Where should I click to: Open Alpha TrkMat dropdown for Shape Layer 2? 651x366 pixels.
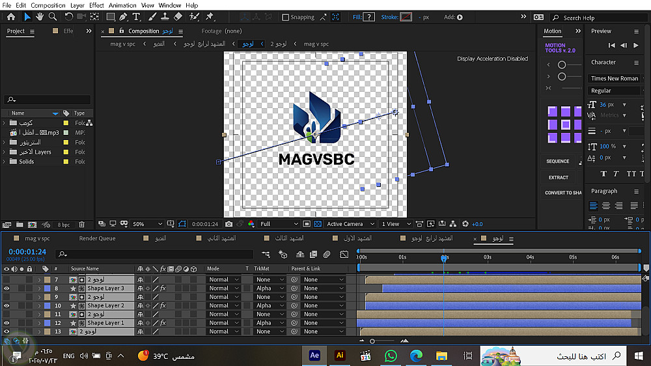coord(270,306)
